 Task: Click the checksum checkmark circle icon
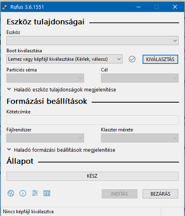tap(132, 59)
